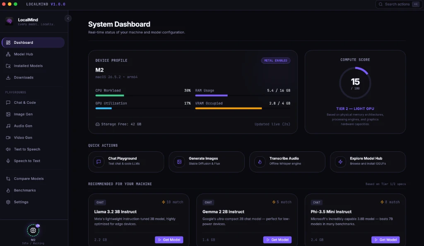Click the VRAM Occupied progress bar

(243, 108)
